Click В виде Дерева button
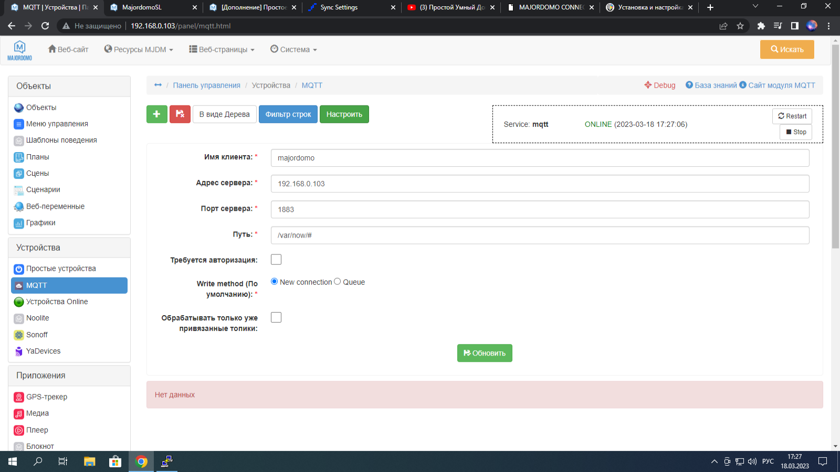The height and width of the screenshot is (472, 840). click(225, 114)
